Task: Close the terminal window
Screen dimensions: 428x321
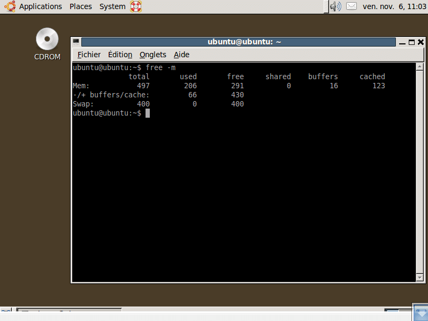Action: [x=421, y=42]
